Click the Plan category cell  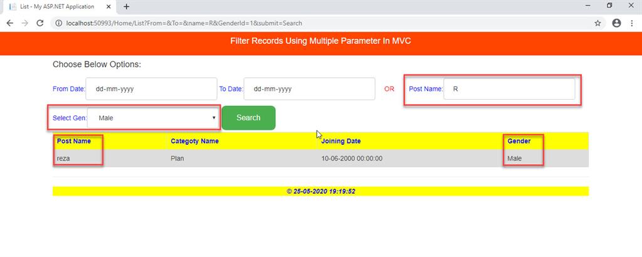pos(177,159)
